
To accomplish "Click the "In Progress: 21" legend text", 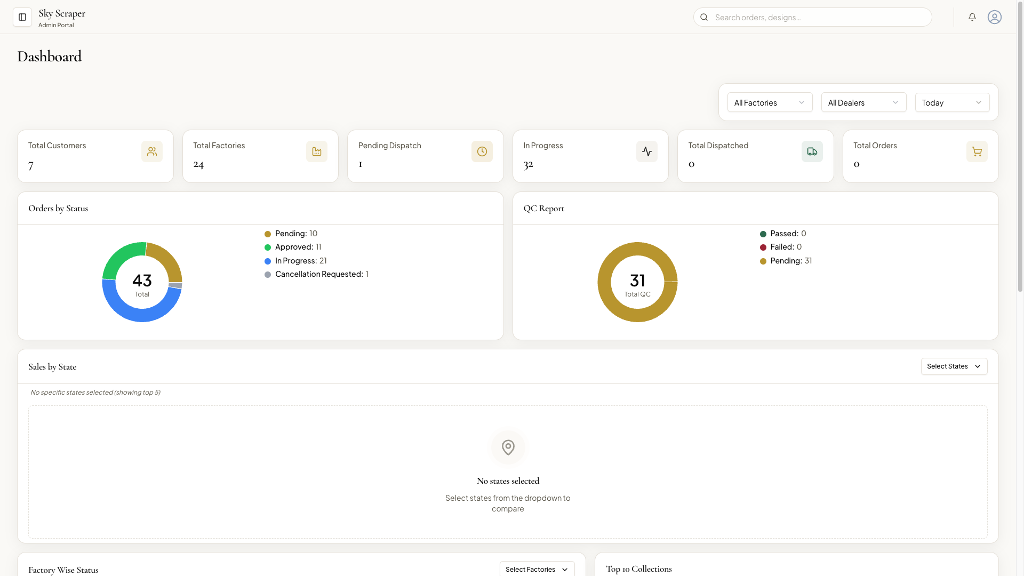I will [x=301, y=261].
